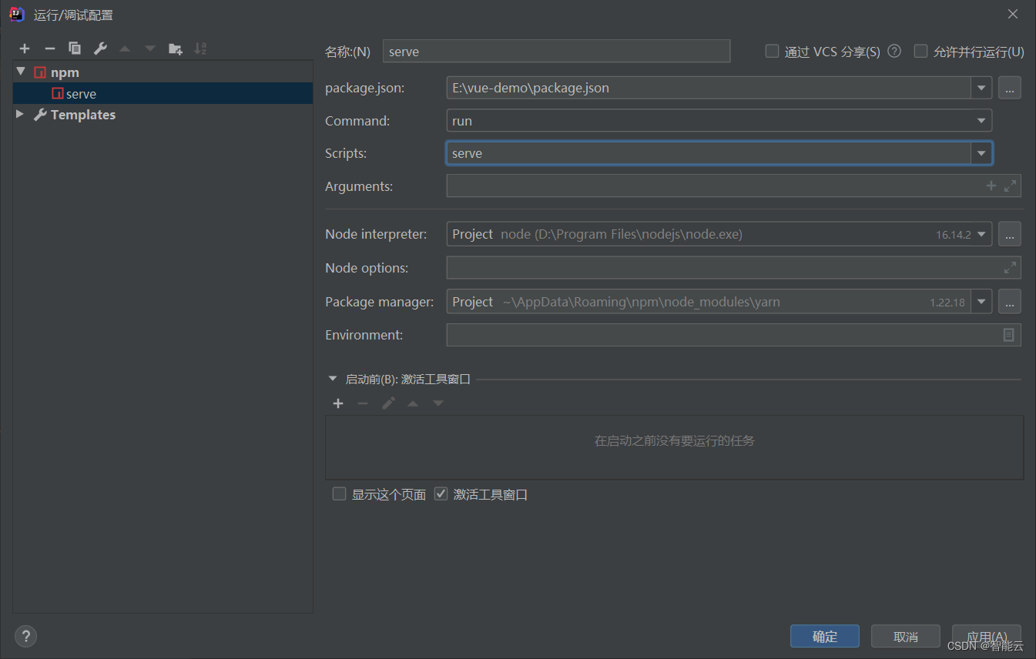The height and width of the screenshot is (659, 1036).
Task: Uncheck 激活工具窗口 checkbox
Action: [x=441, y=493]
